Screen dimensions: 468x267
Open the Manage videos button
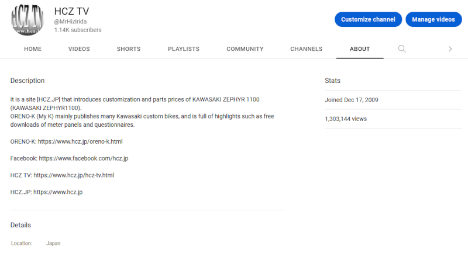(x=433, y=19)
